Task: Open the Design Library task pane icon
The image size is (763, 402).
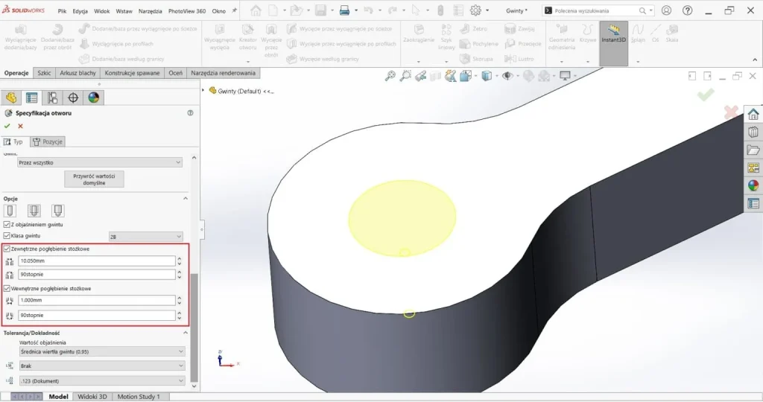Action: pos(753,132)
